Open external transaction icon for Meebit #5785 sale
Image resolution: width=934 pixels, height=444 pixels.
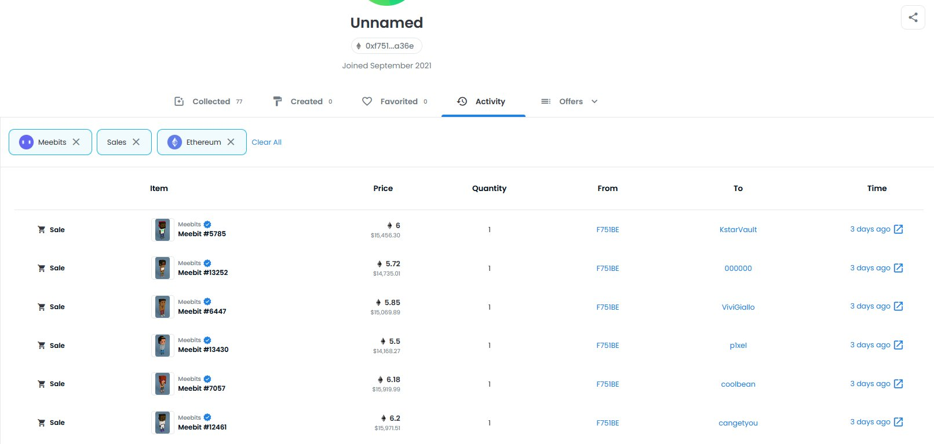pyautogui.click(x=898, y=229)
